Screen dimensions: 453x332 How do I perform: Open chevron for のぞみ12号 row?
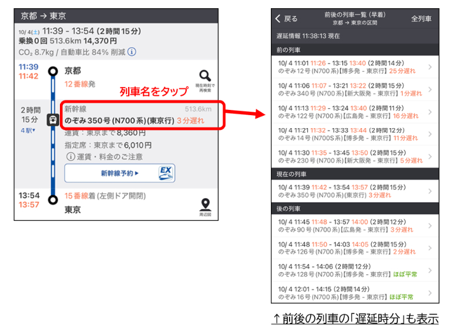click(430, 67)
